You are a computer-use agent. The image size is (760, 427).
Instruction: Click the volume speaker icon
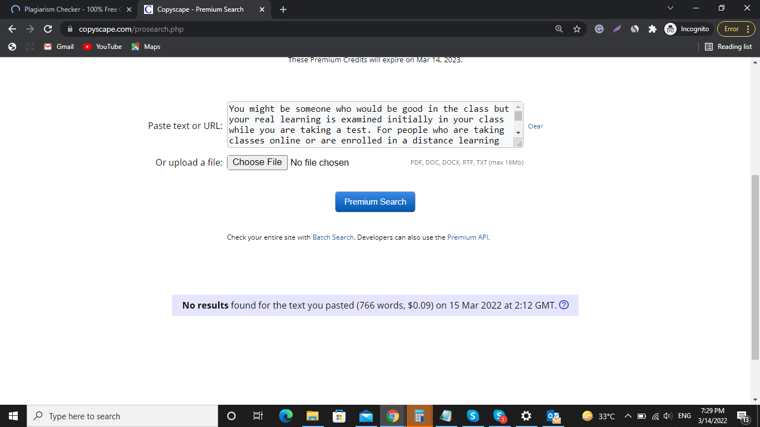668,416
